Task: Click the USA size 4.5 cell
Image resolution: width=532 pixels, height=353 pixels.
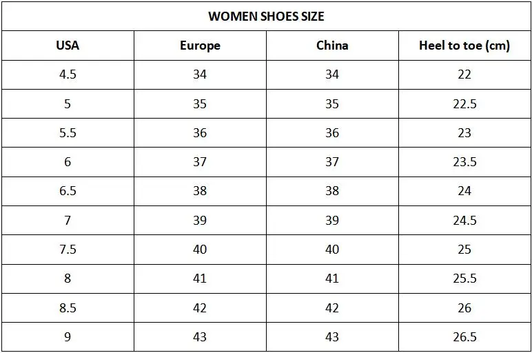Action: pos(68,74)
